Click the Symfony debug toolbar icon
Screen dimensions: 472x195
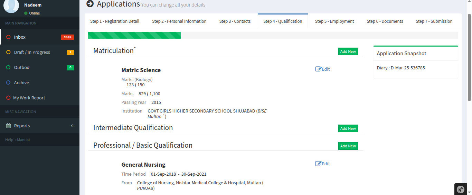coord(461,189)
